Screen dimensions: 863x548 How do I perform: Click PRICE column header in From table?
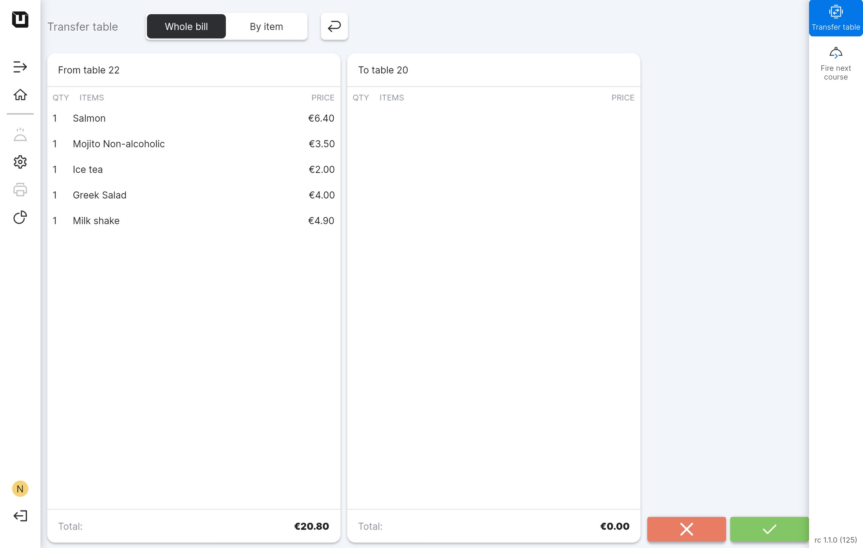[x=323, y=98]
